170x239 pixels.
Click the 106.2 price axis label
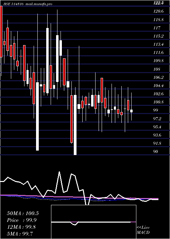pyautogui.click(x=158, y=78)
